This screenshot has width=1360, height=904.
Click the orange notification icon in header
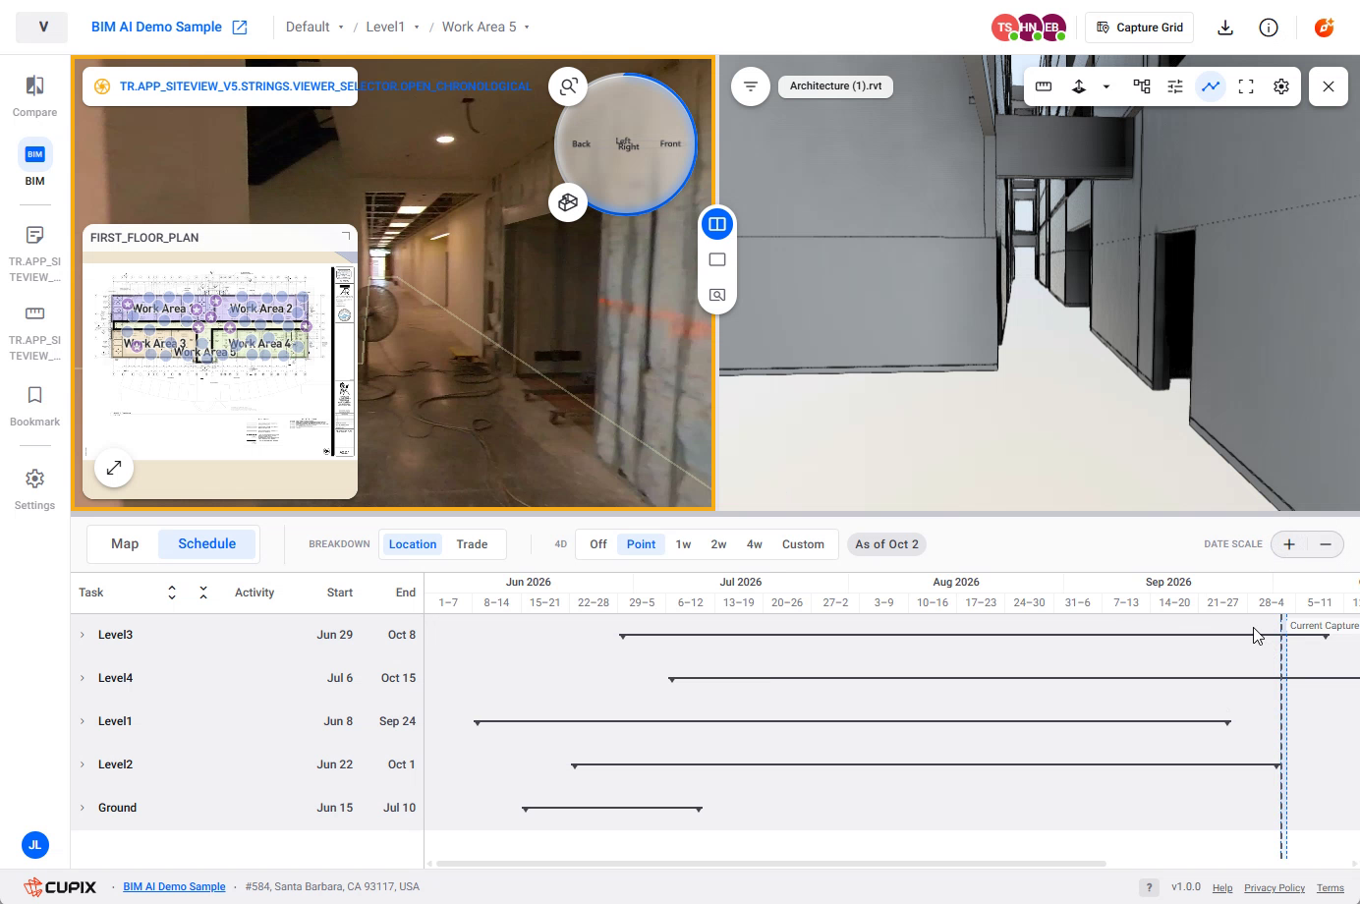point(1324,28)
